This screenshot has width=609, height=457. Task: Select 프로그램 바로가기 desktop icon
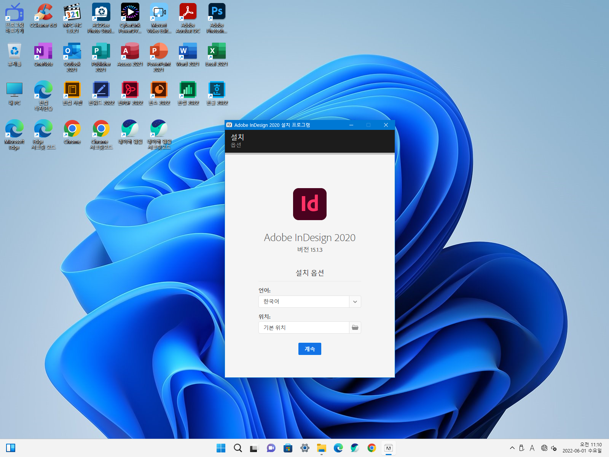coord(14,18)
